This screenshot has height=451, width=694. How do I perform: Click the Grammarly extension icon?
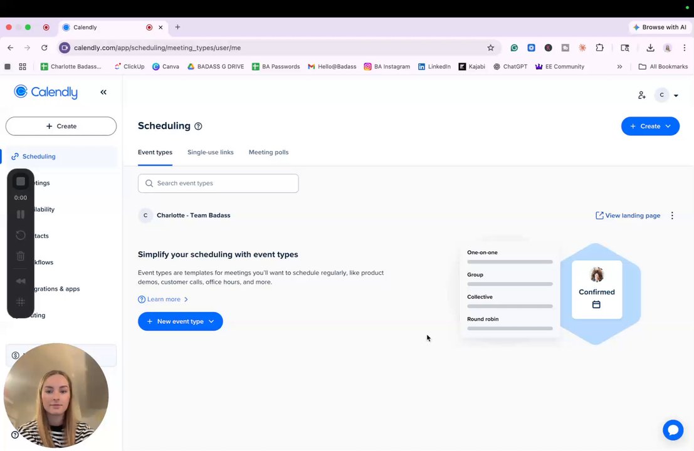[x=514, y=48]
